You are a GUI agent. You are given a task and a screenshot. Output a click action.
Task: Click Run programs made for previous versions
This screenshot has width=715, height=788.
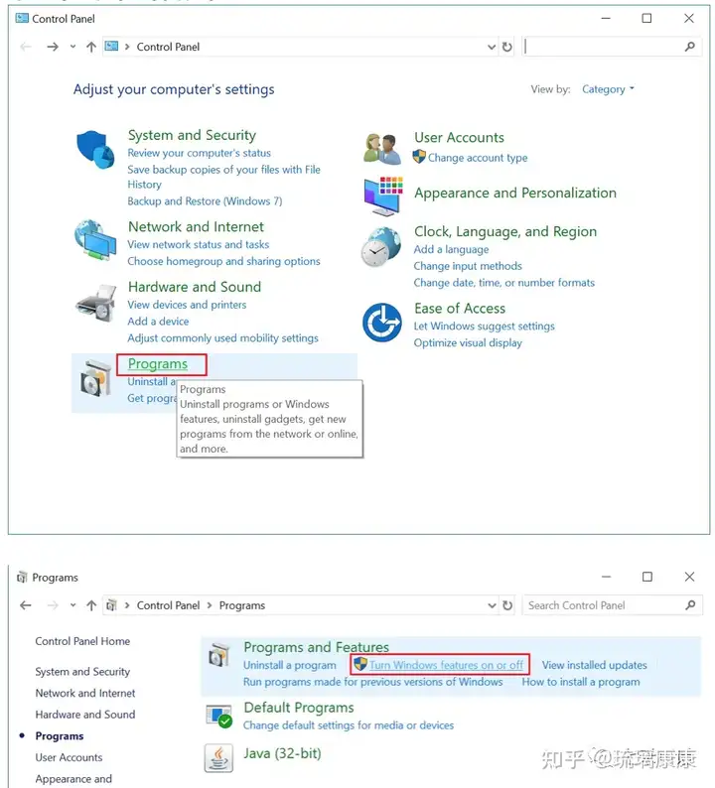click(x=373, y=682)
